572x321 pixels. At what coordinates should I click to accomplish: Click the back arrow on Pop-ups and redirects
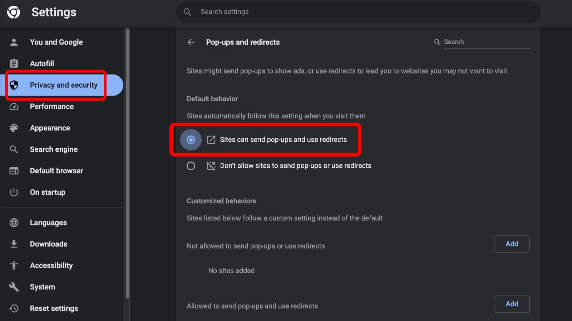191,42
